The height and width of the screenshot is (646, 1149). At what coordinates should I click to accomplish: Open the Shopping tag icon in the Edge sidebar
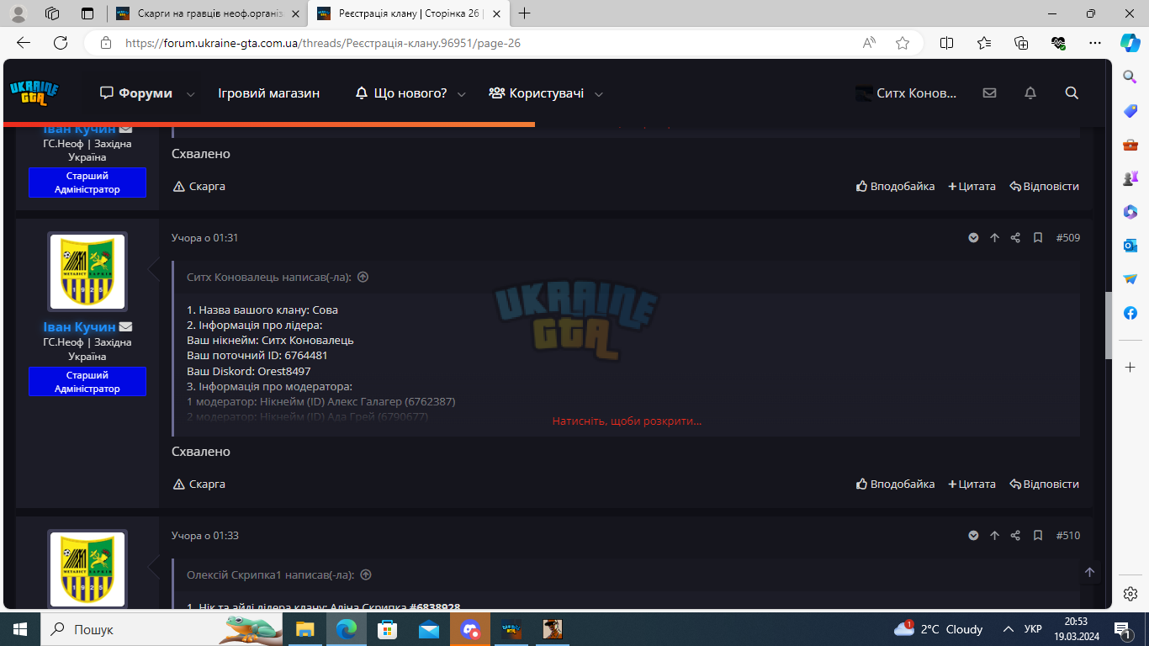click(x=1130, y=111)
